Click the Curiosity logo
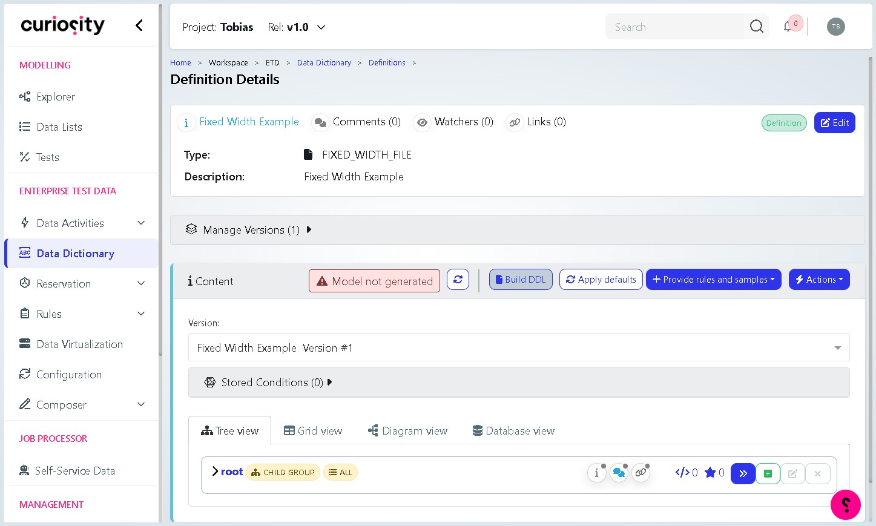This screenshot has width=876, height=526. click(x=62, y=25)
